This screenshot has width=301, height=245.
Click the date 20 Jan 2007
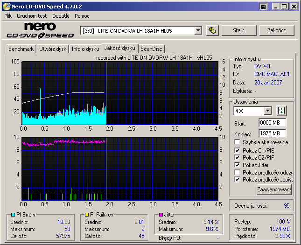point(268,83)
